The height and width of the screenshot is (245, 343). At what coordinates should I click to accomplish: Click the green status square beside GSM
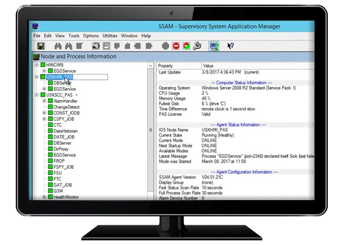(x=50, y=191)
